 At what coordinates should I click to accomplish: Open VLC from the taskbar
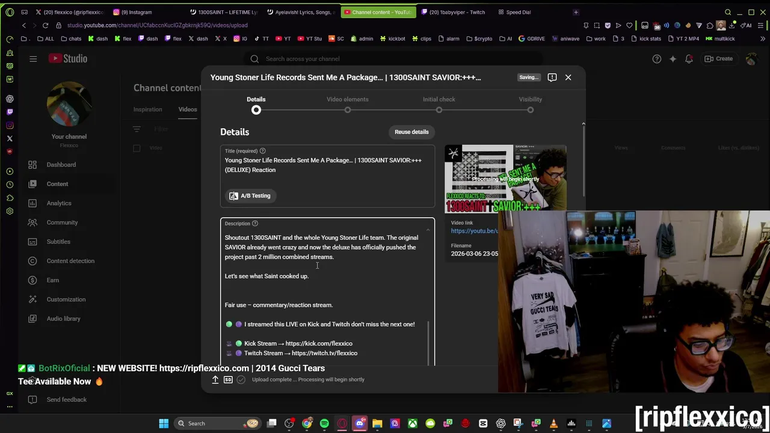(553, 423)
